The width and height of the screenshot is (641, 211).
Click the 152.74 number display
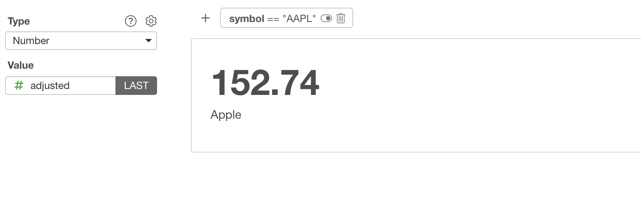[x=265, y=83]
